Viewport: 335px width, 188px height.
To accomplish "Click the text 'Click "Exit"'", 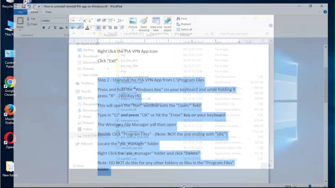I will (x=108, y=61).
